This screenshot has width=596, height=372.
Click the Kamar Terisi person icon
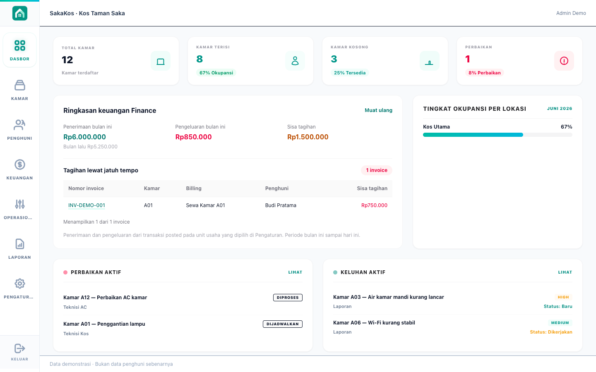pyautogui.click(x=295, y=61)
